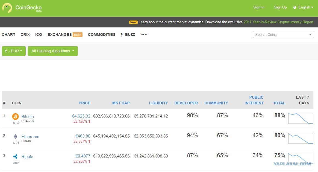
Task: Click the lightning bolt Buzz icon
Action: coord(122,35)
